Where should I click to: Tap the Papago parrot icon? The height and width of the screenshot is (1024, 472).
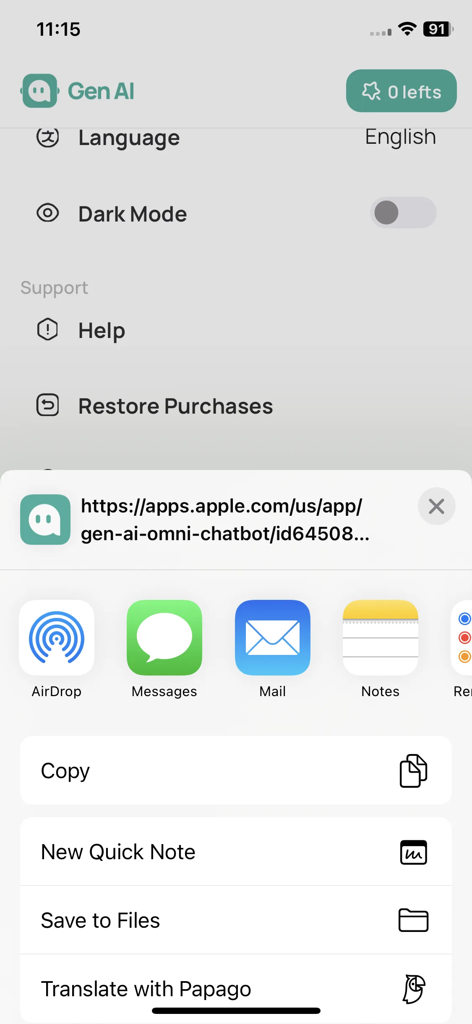pyautogui.click(x=414, y=989)
